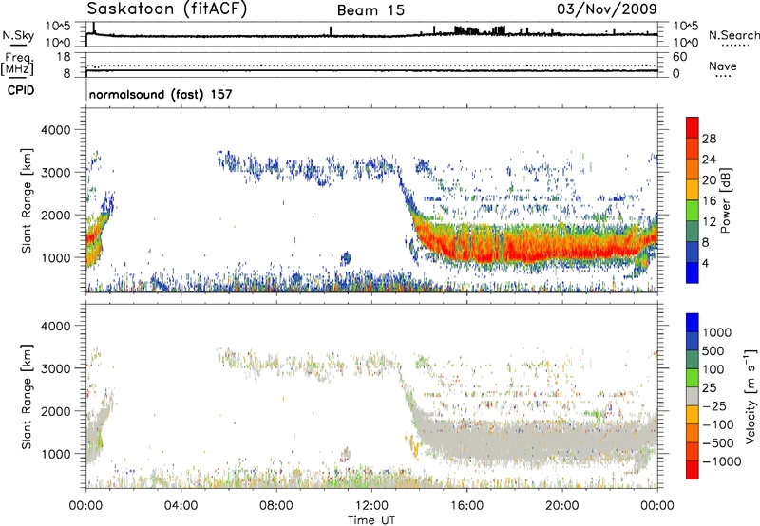This screenshot has width=760, height=526.
Task: Click the 'Freq. [MHz]' axis label
Action: 18,65
